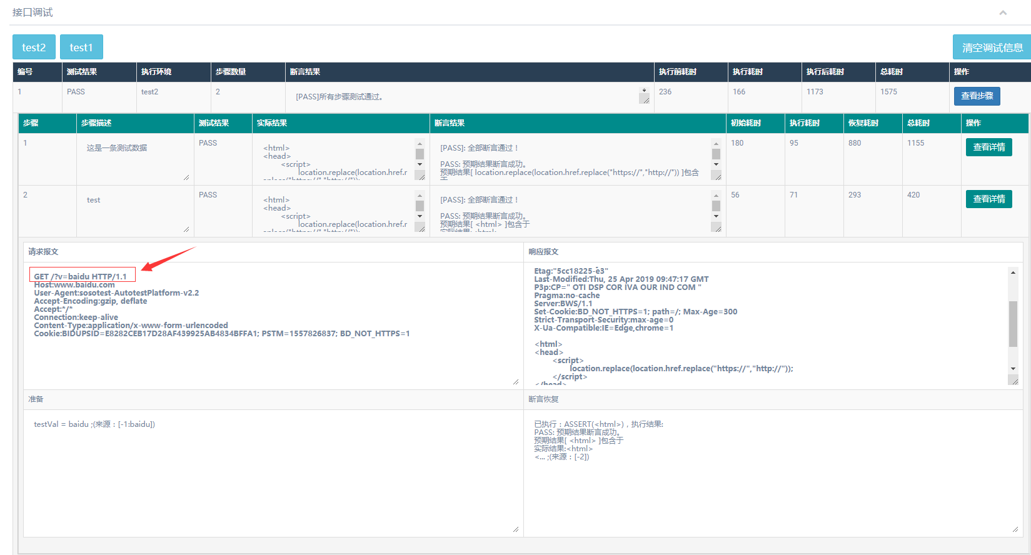Click the Content-Type urlencoded line
The width and height of the screenshot is (1031, 555).
point(131,326)
